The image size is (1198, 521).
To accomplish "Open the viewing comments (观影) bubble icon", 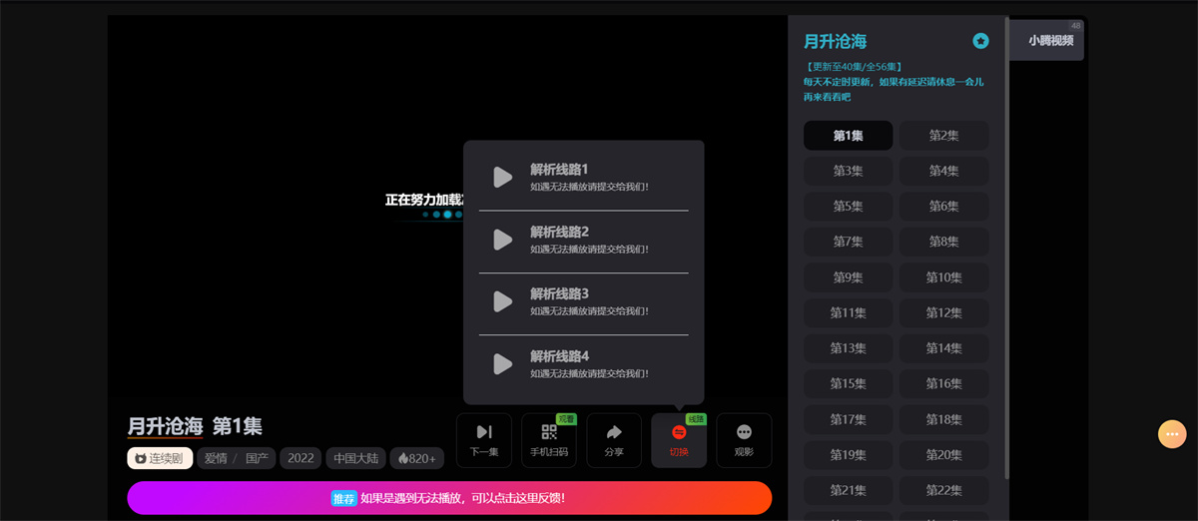I will (744, 432).
